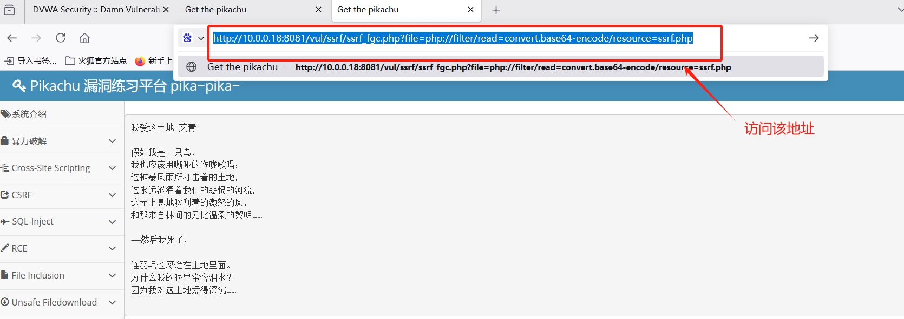Image resolution: width=904 pixels, height=319 pixels.
Task: Expand the CSRF chevron
Action: tap(112, 195)
